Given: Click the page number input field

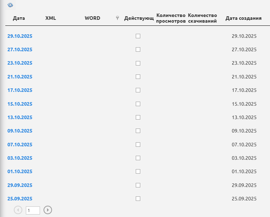Looking at the screenshot, I should pos(33,210).
